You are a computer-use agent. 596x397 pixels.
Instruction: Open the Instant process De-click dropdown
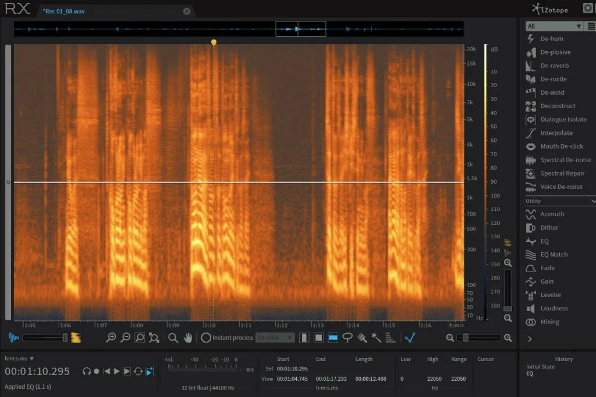tap(275, 337)
